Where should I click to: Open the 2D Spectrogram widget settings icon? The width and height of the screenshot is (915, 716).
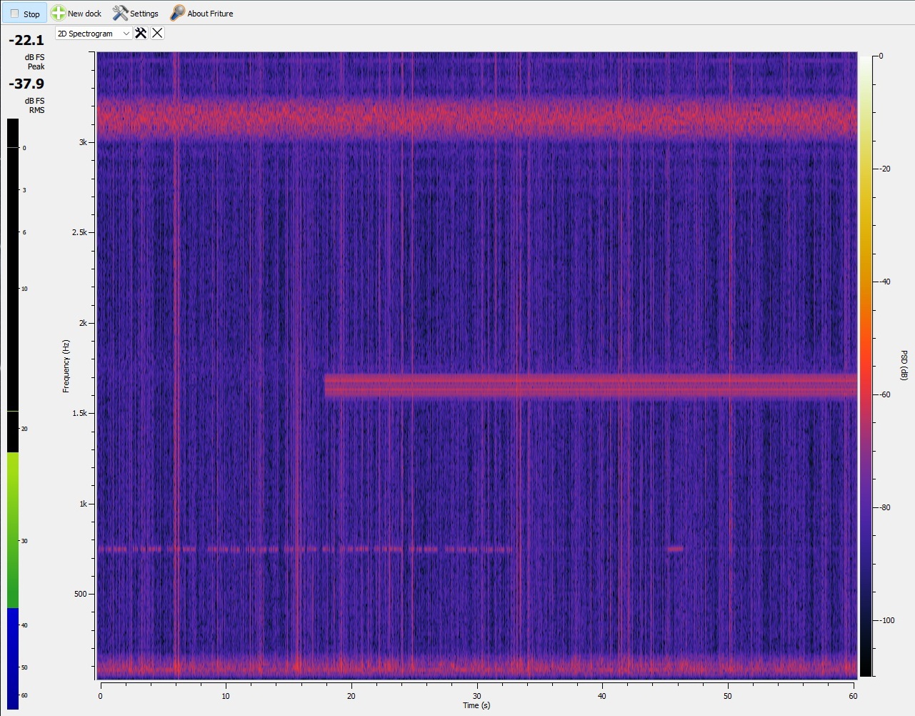(x=141, y=34)
